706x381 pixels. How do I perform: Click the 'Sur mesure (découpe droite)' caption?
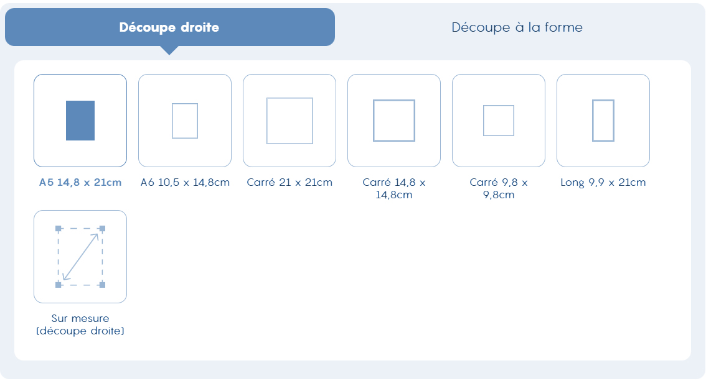[x=80, y=324]
